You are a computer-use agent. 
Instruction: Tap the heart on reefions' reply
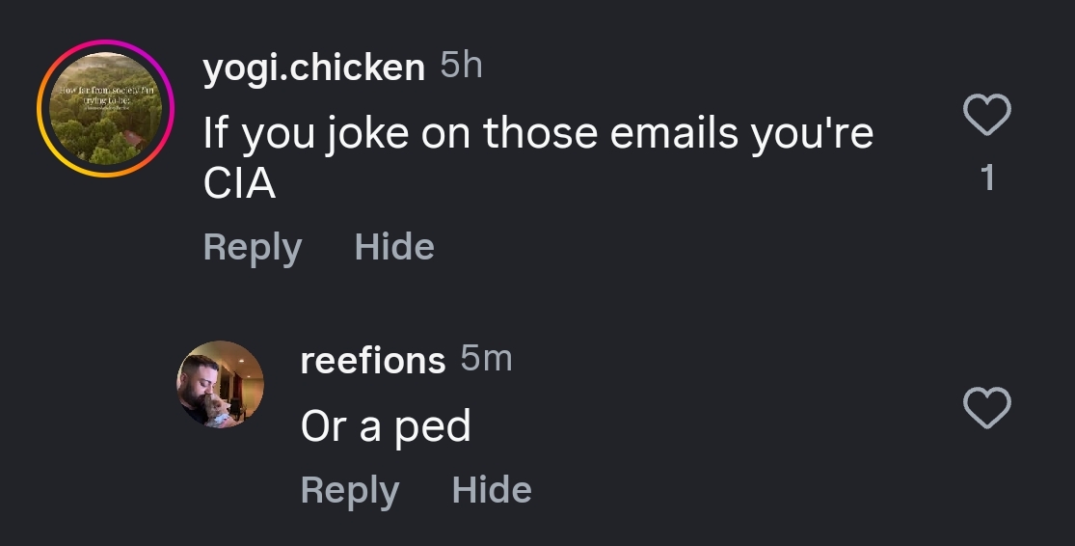[x=987, y=407]
